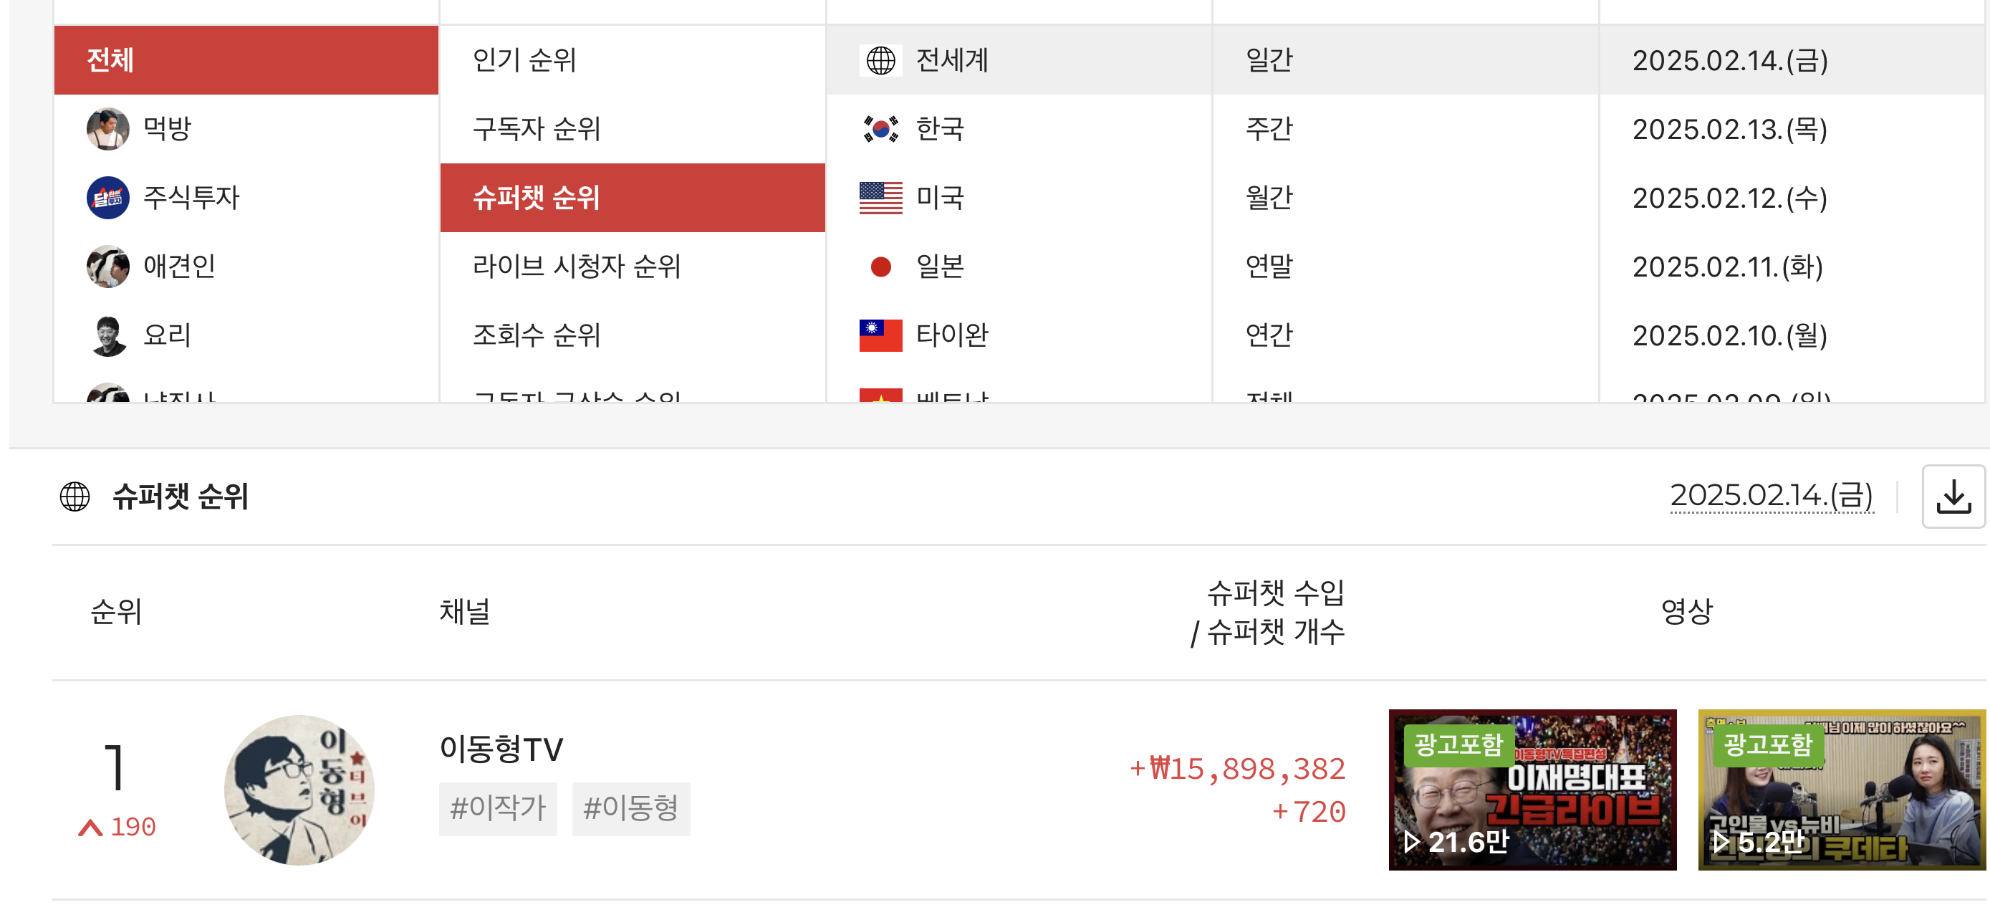Select the 애견인 category avatar
The height and width of the screenshot is (920, 1990).
coord(108,267)
